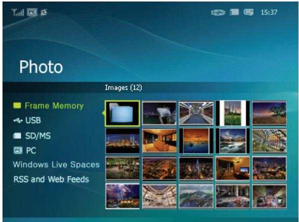Click the memory card status icon near clock
This screenshot has width=299, height=222.
tap(234, 13)
